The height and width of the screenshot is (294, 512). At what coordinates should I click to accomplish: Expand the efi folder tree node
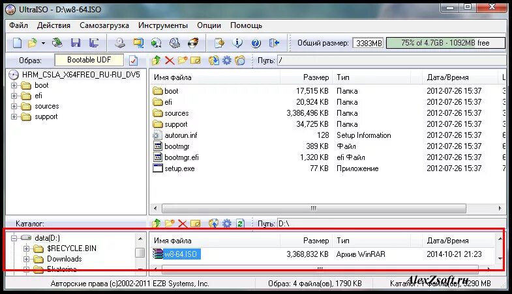[x=14, y=96]
